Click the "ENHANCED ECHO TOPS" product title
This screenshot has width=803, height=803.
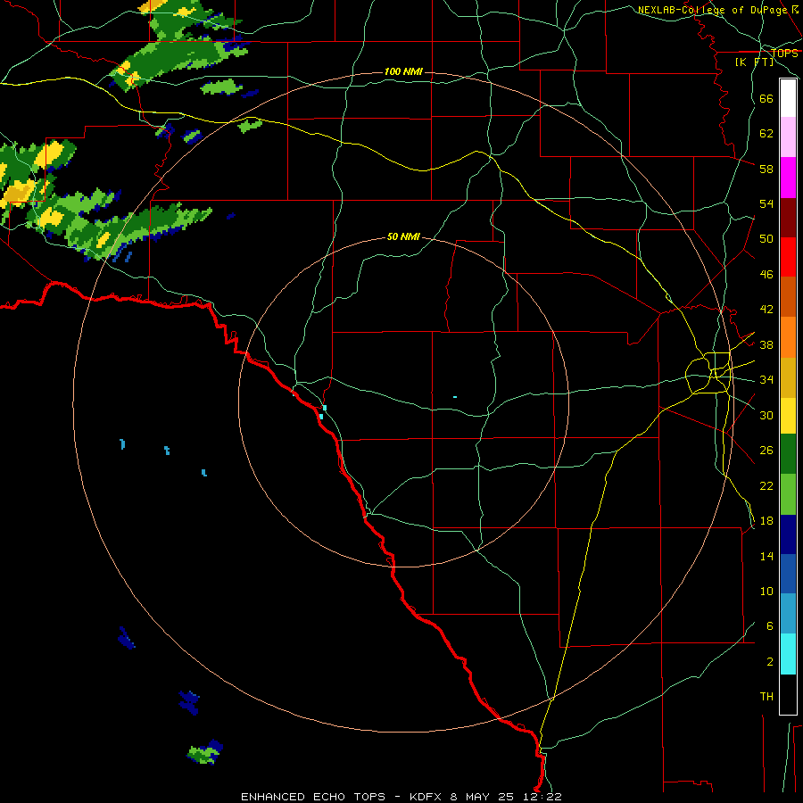[313, 797]
